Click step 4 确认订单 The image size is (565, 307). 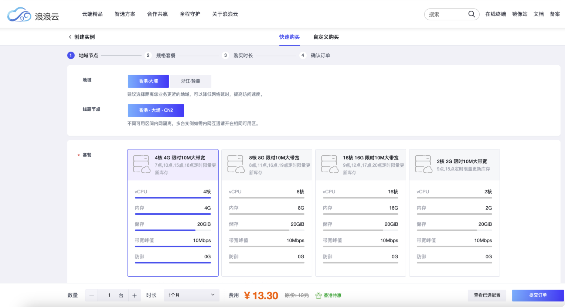pos(315,55)
